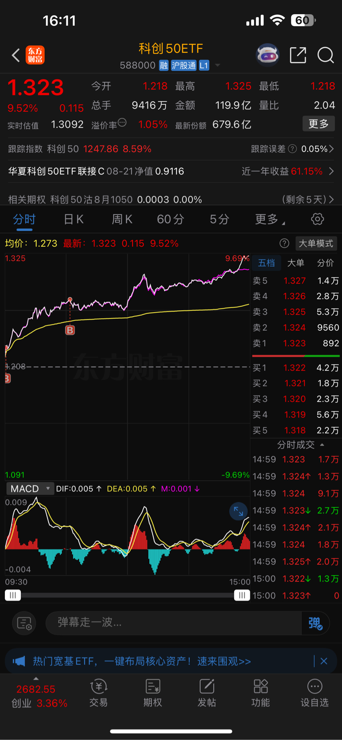Switch to 分时 chart tab
342x740 pixels.
click(x=24, y=219)
